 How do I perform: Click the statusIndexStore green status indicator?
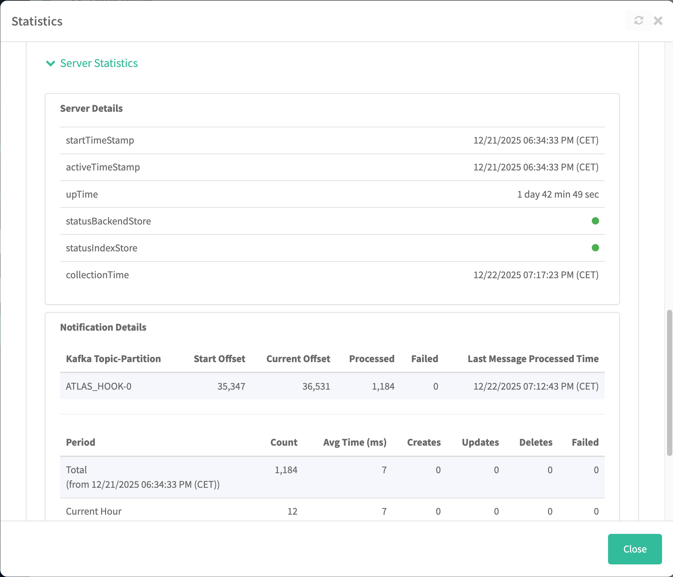pyautogui.click(x=595, y=248)
